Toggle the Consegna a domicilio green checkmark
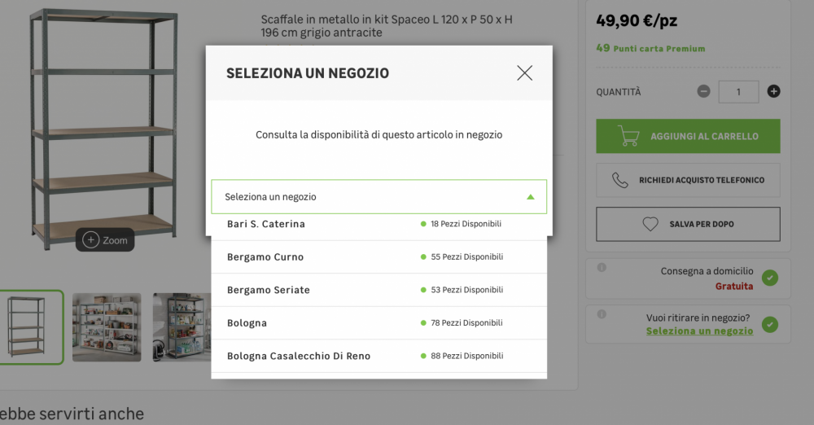This screenshot has height=425, width=814. coord(770,278)
